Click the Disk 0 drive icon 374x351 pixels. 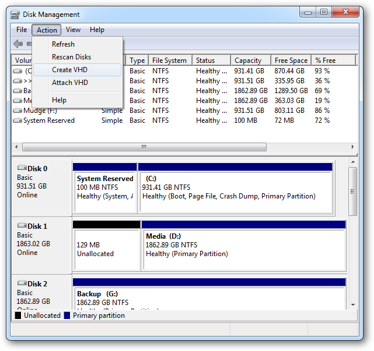(22, 168)
